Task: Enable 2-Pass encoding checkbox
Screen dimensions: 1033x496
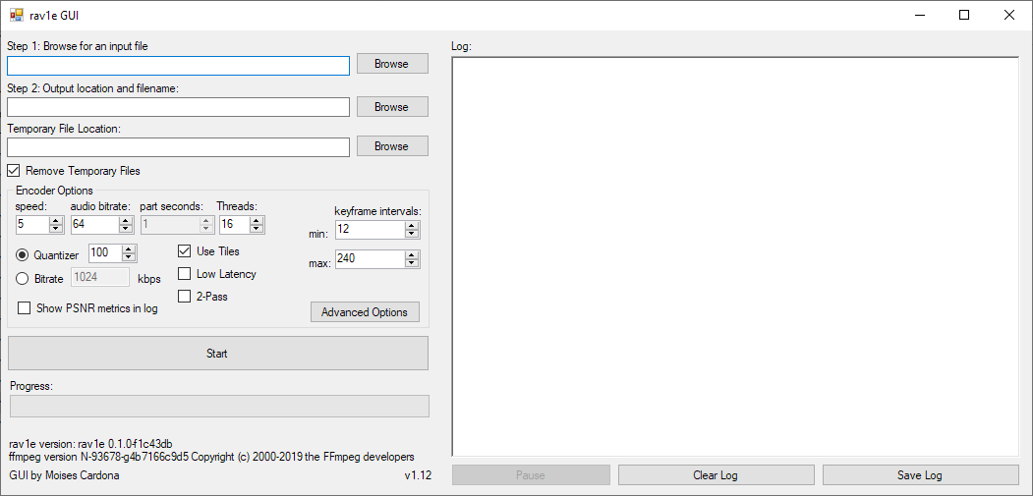Action: (x=184, y=297)
